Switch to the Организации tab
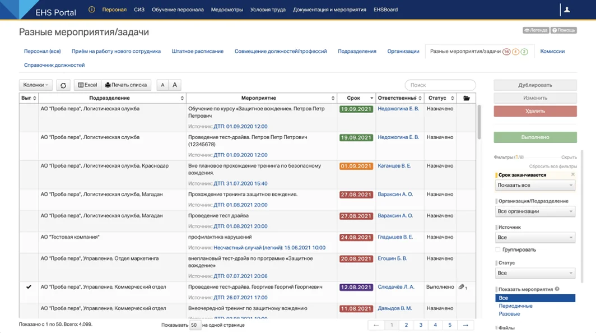This screenshot has width=596, height=333. tap(403, 52)
